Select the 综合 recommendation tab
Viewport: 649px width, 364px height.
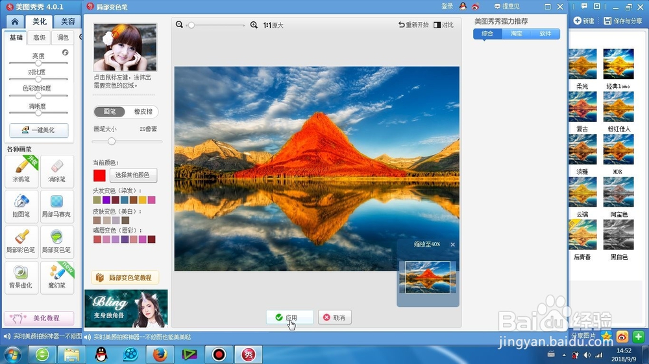[x=487, y=34]
